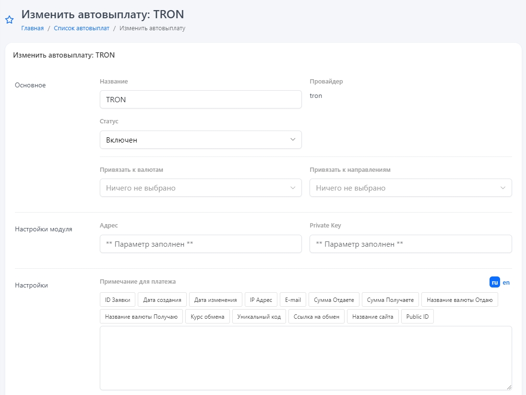Open the Главная breadcrumb link

point(32,28)
